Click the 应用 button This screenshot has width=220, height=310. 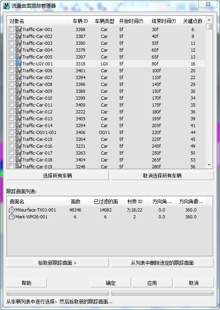(x=152, y=283)
